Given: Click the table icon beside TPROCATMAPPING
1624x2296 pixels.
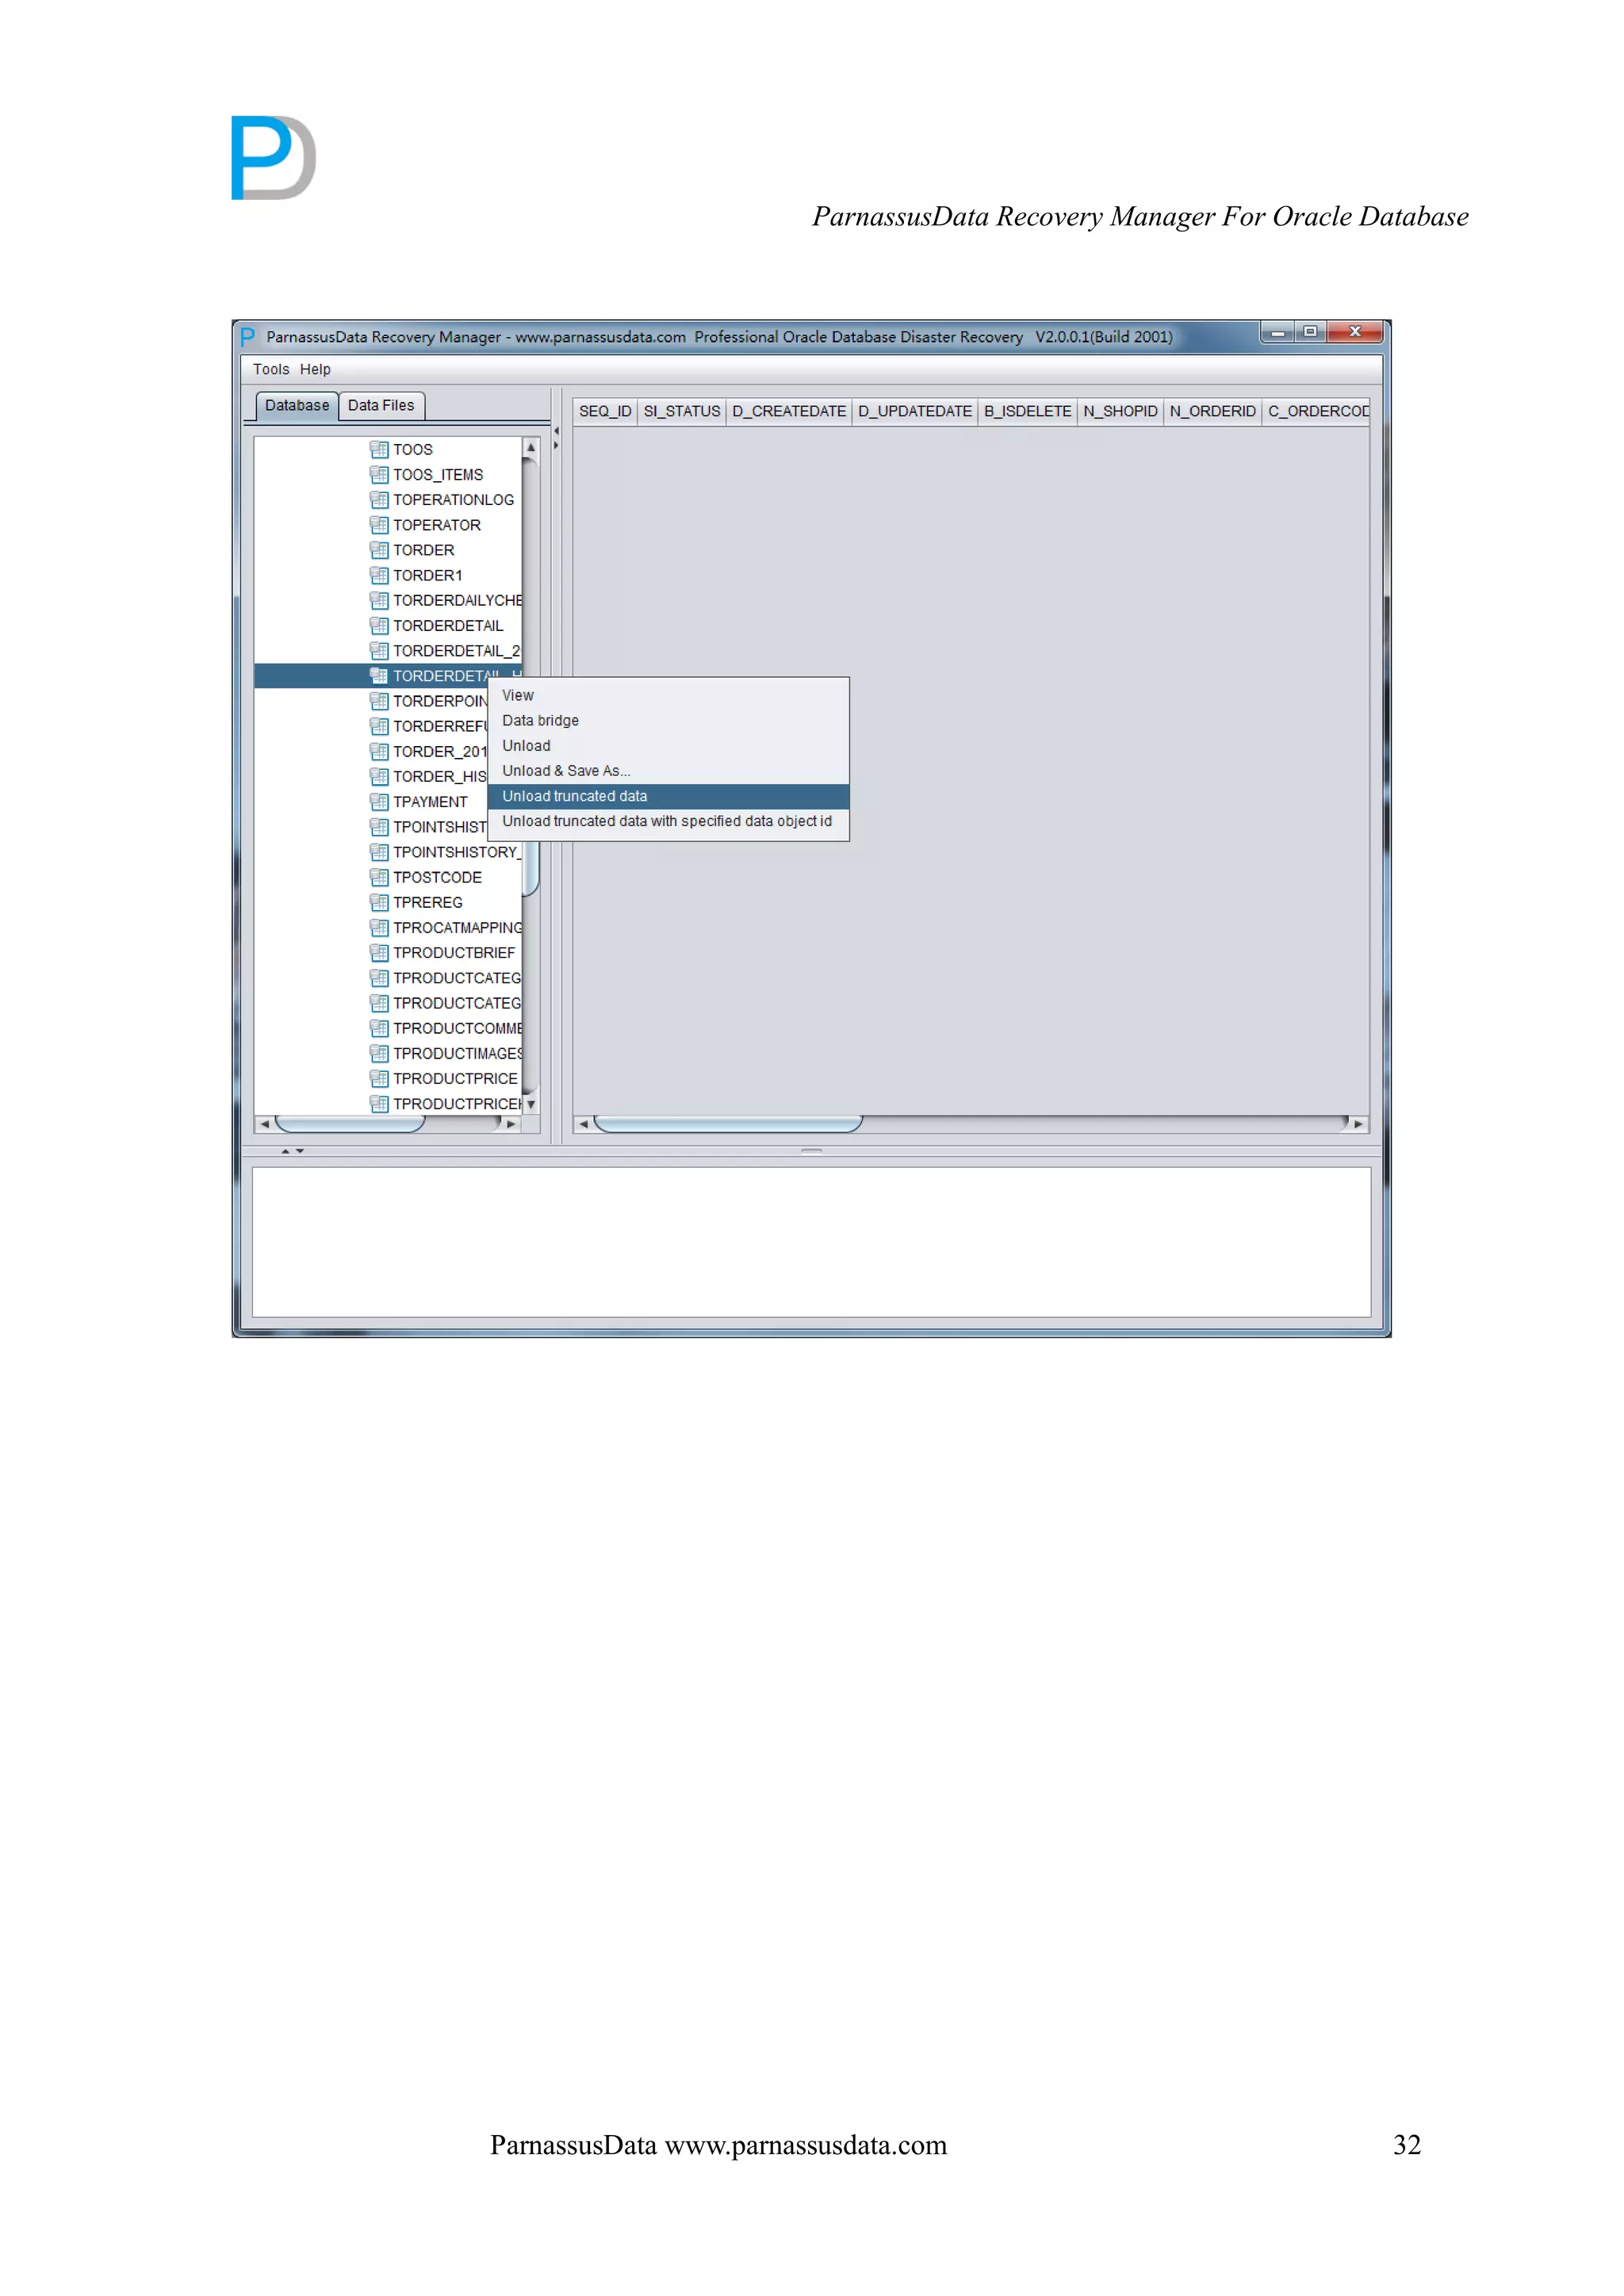Looking at the screenshot, I should click(379, 927).
